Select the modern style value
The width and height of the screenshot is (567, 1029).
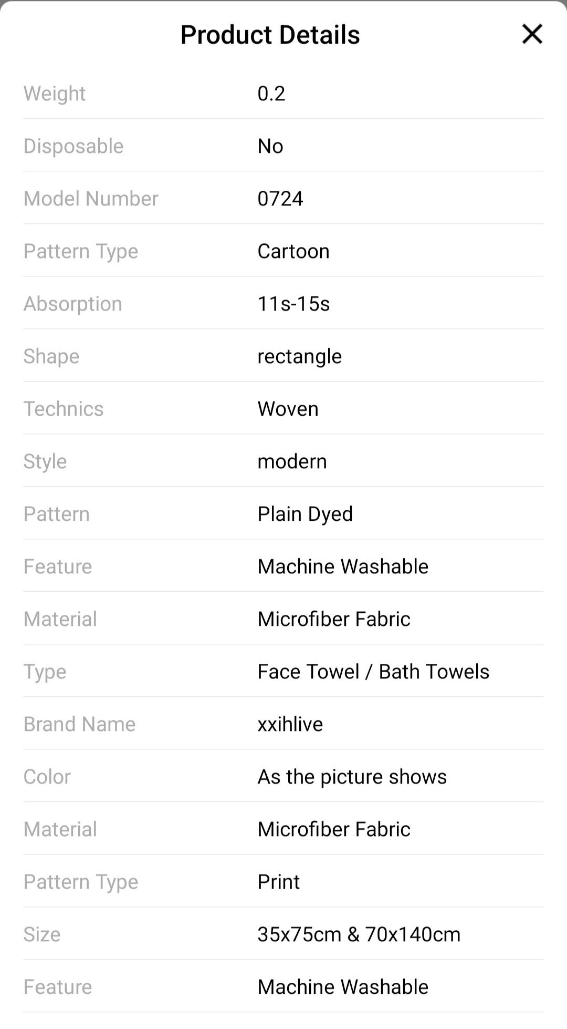(x=292, y=461)
